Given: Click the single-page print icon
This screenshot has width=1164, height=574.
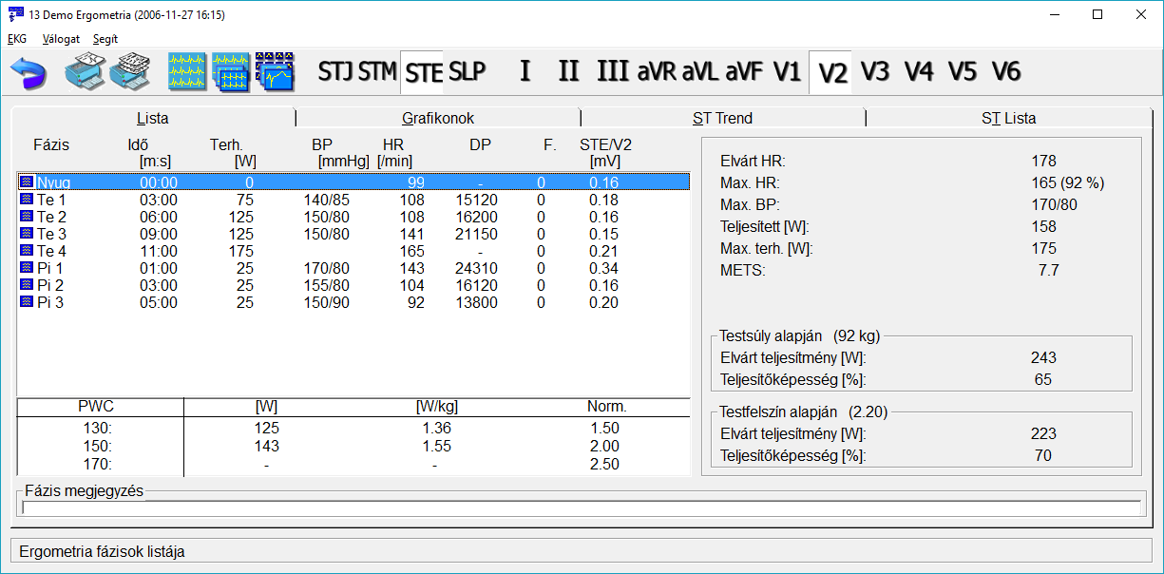Looking at the screenshot, I should (84, 72).
